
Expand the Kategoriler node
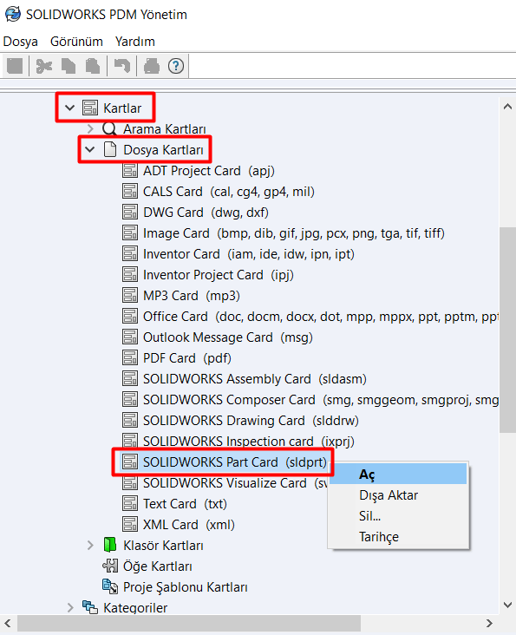[70, 607]
